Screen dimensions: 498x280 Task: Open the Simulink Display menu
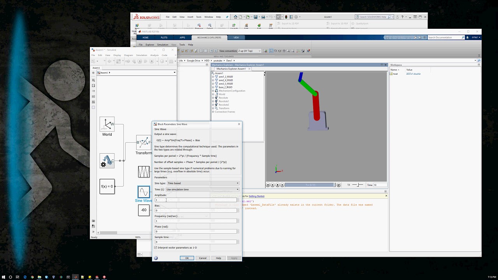click(117, 55)
